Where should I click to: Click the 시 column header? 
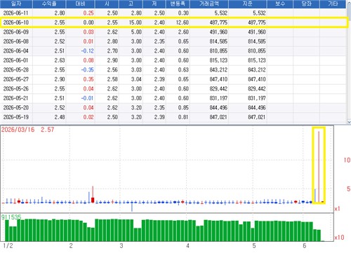(x=107, y=4)
